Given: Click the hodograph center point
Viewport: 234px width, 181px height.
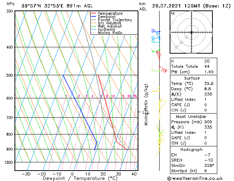Looking at the screenshot, I should 192,32.
